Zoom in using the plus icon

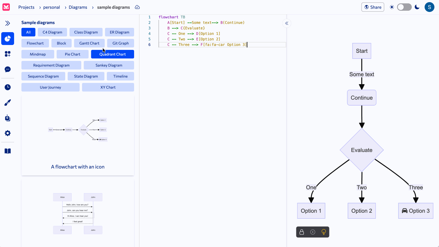coord(313,232)
